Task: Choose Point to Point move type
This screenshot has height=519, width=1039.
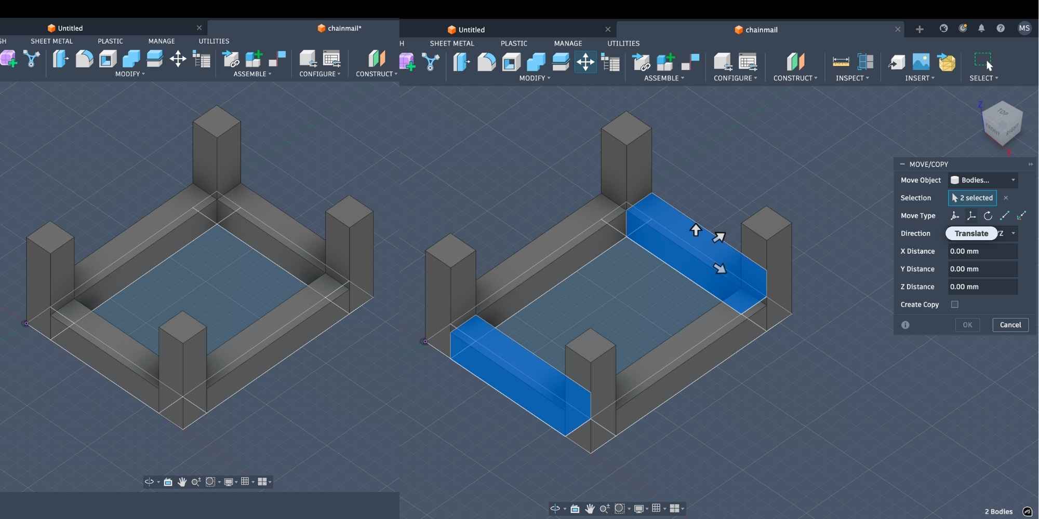Action: tap(1005, 216)
